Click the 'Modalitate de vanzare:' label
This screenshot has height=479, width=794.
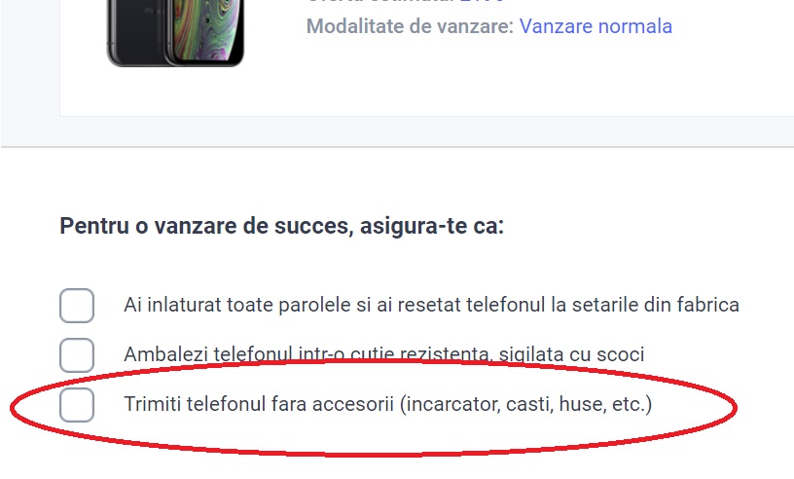coord(411,26)
